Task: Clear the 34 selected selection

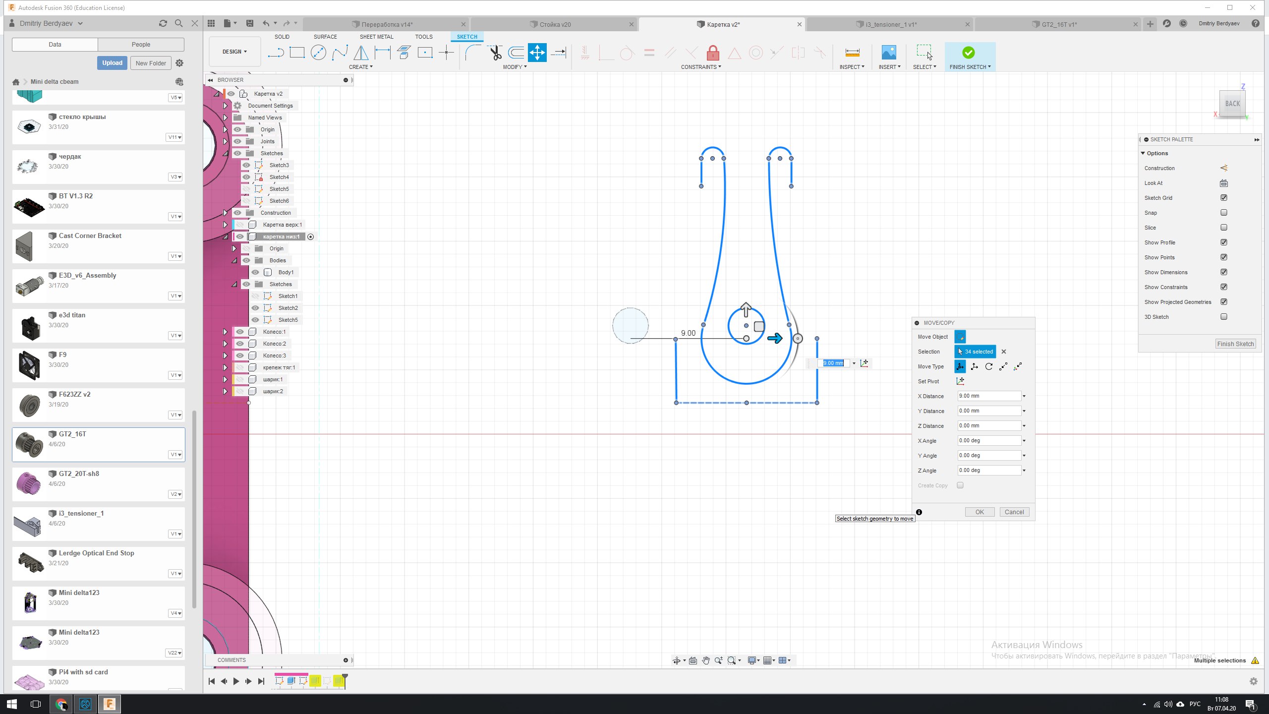Action: pos(1004,352)
